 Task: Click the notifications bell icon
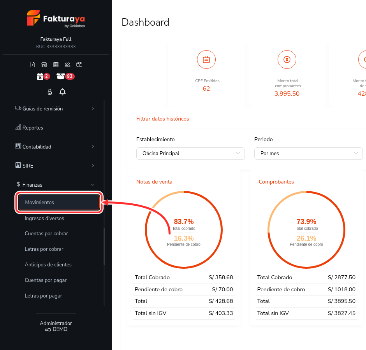pyautogui.click(x=62, y=92)
